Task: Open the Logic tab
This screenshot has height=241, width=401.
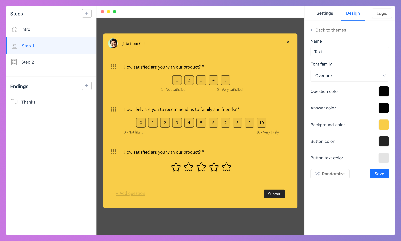Action: pyautogui.click(x=382, y=13)
